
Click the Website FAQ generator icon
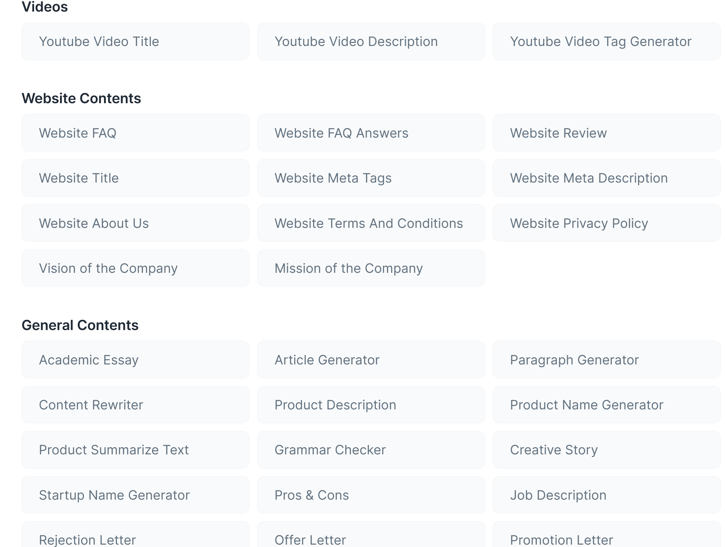(135, 133)
